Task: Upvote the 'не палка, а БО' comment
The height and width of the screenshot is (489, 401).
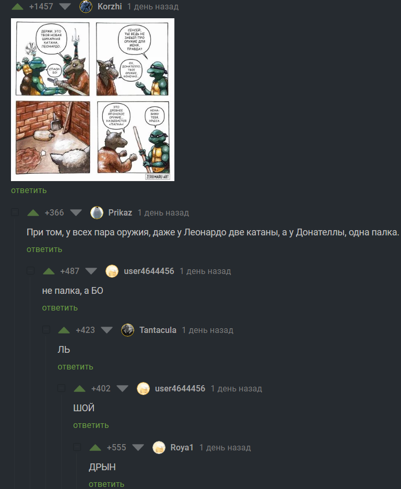Action: click(49, 271)
